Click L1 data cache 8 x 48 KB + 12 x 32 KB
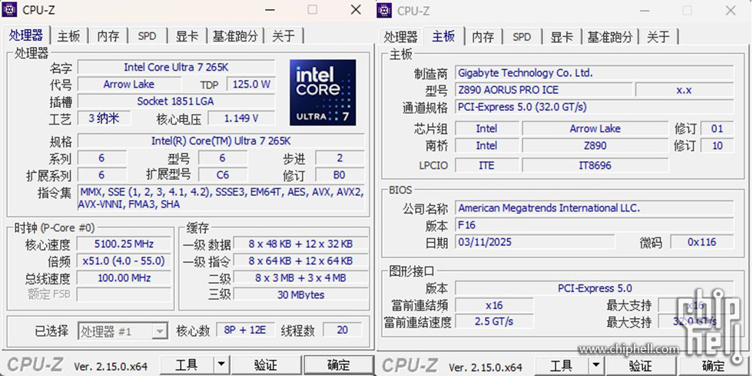This screenshot has width=753, height=376. (300, 244)
